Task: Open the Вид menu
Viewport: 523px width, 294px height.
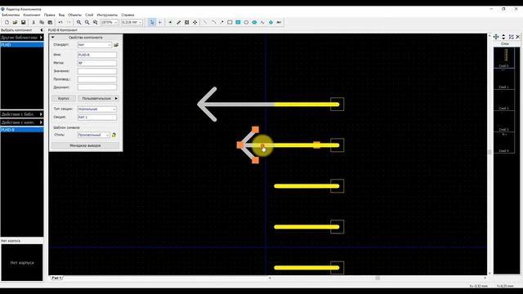Action: [62, 15]
